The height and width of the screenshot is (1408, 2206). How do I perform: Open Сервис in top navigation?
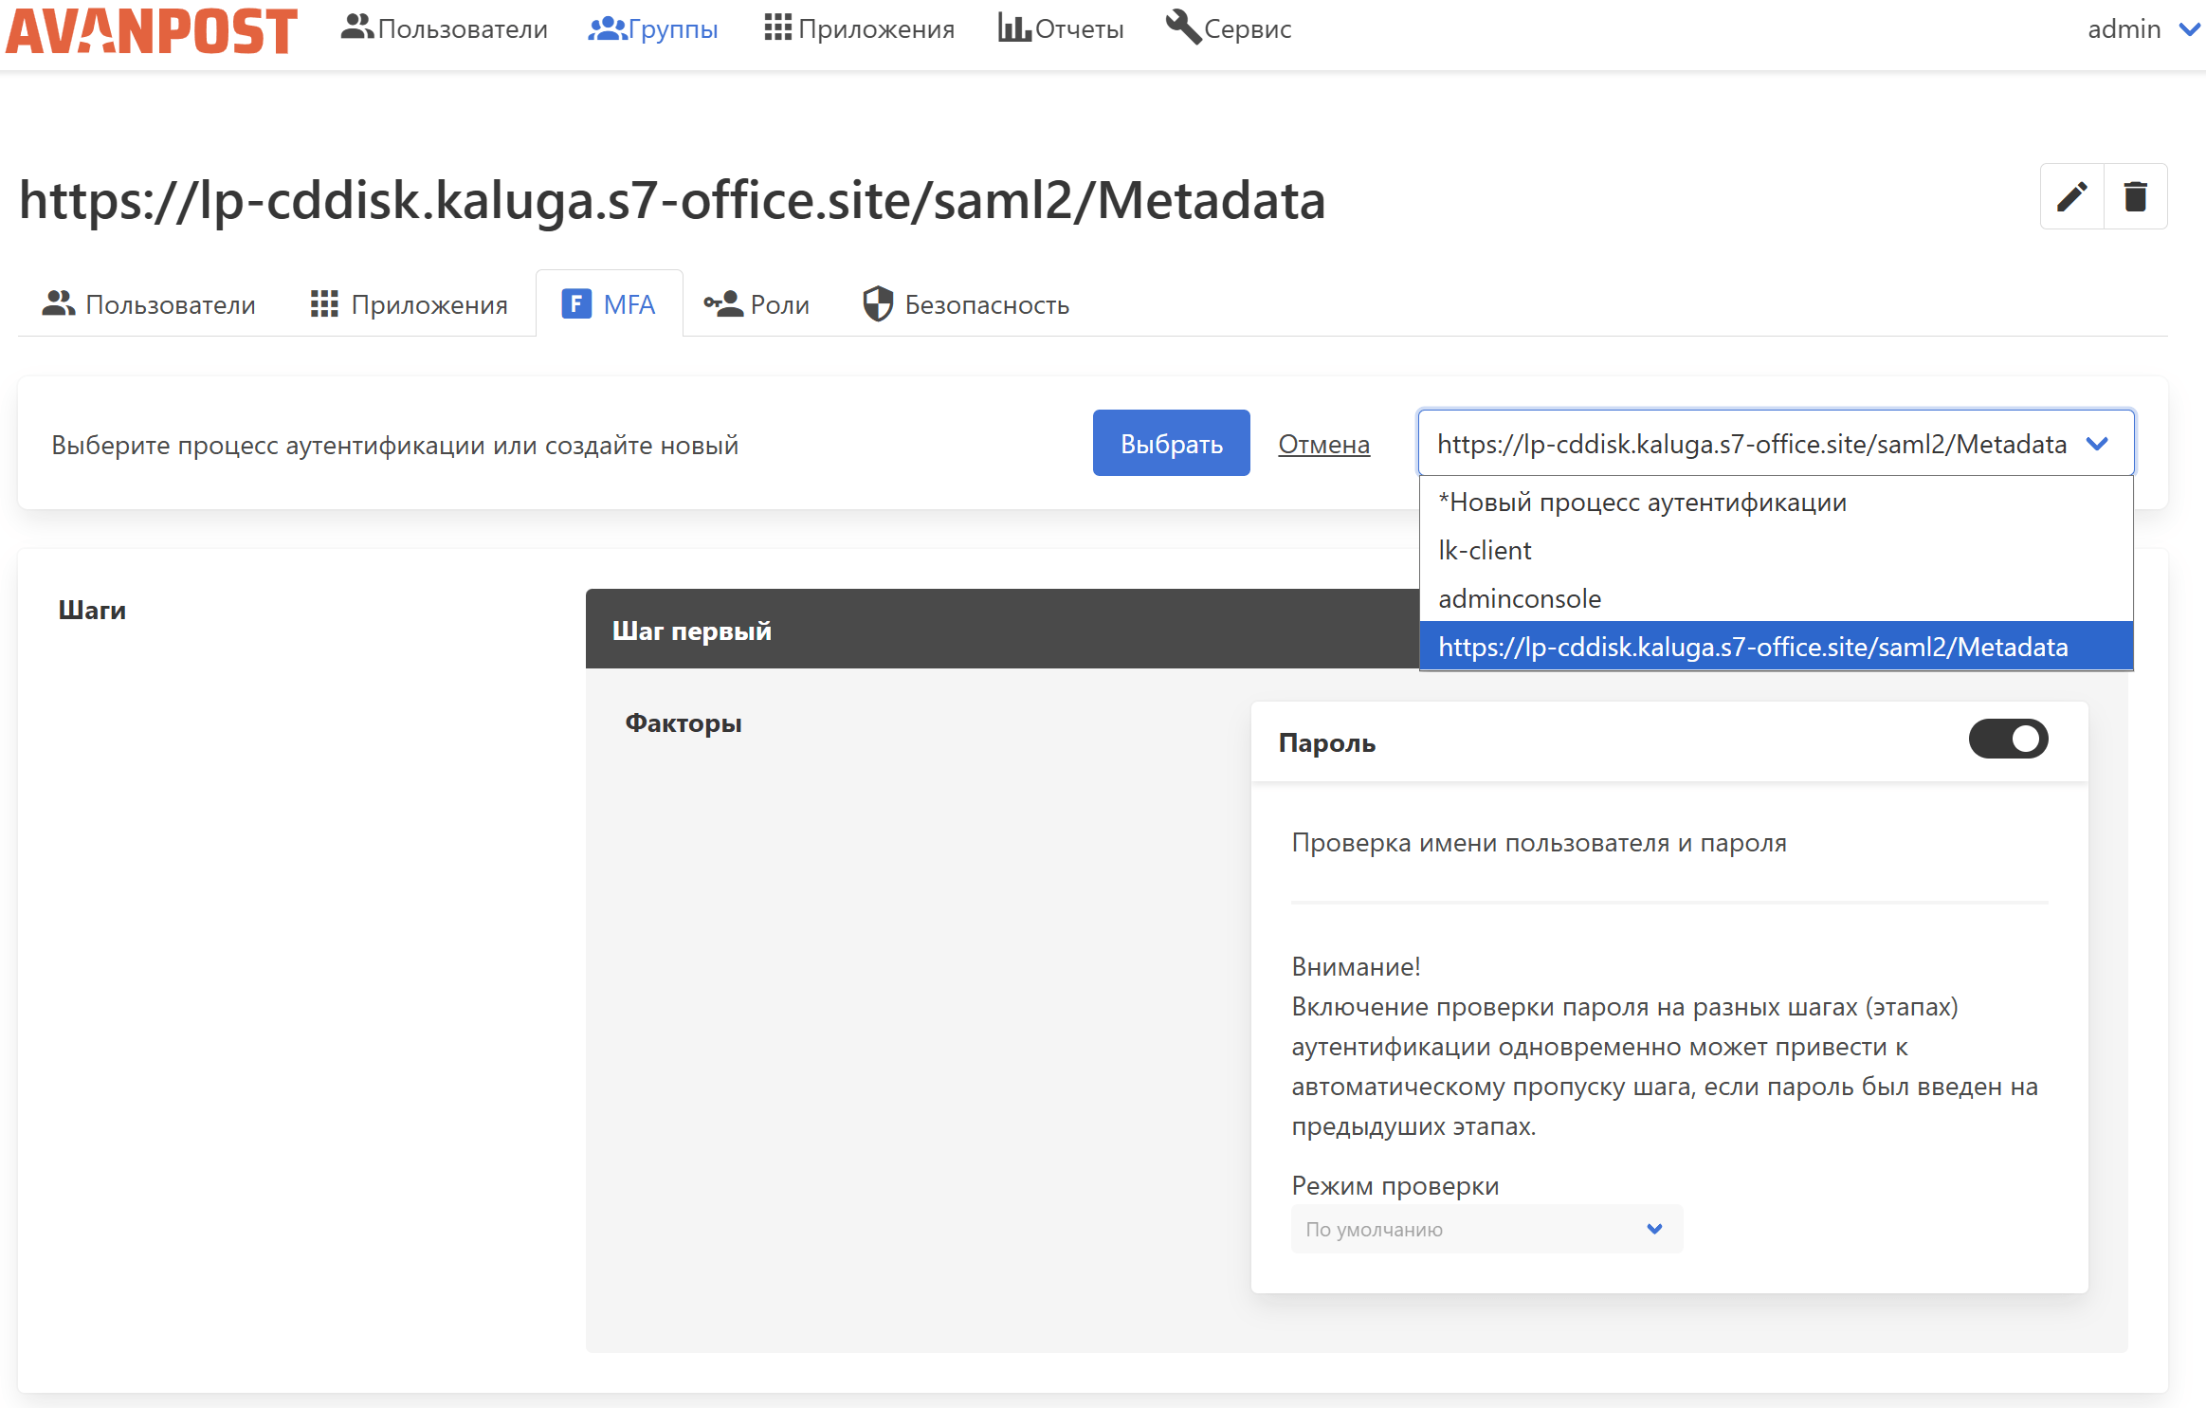click(x=1228, y=28)
